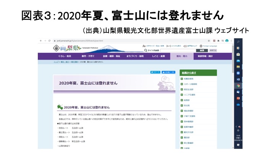Image resolution: width=275 pixels, height=155 pixels.
Task: Open the まちづくり・環境 navigation tab
Action: click(135, 56)
